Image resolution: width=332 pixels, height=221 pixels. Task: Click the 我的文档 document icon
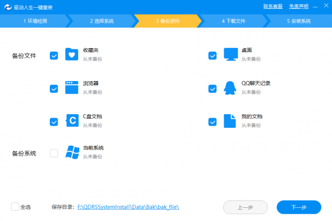230,121
